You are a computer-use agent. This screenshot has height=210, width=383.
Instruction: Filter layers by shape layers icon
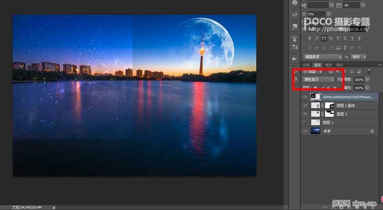[x=352, y=72]
